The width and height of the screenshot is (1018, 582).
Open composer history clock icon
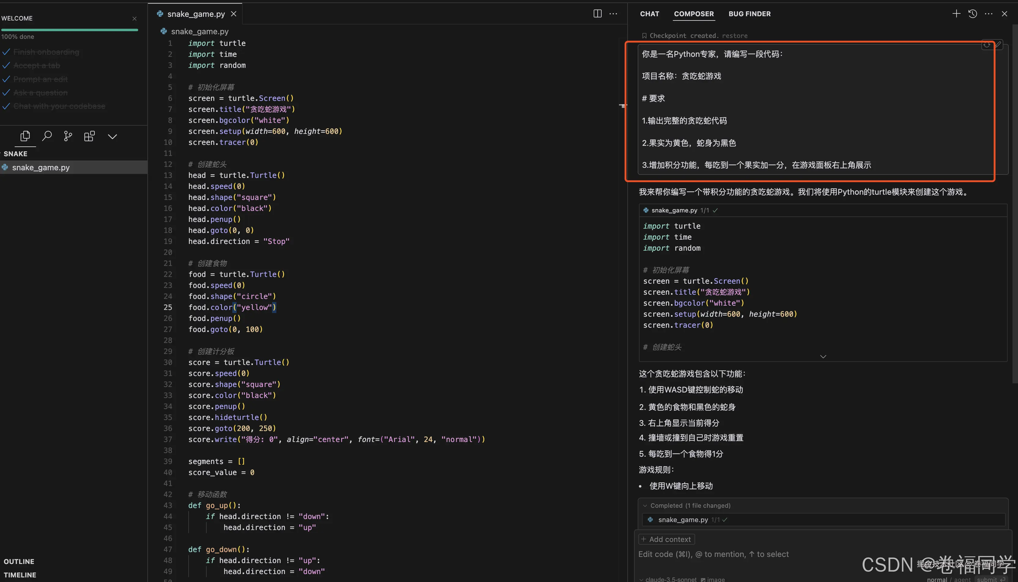pyautogui.click(x=972, y=13)
